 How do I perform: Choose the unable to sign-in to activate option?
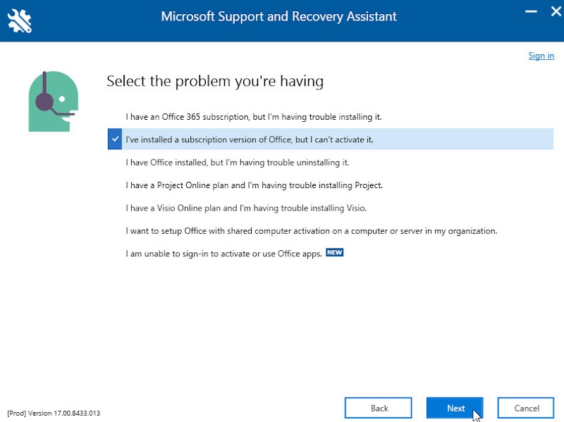223,254
